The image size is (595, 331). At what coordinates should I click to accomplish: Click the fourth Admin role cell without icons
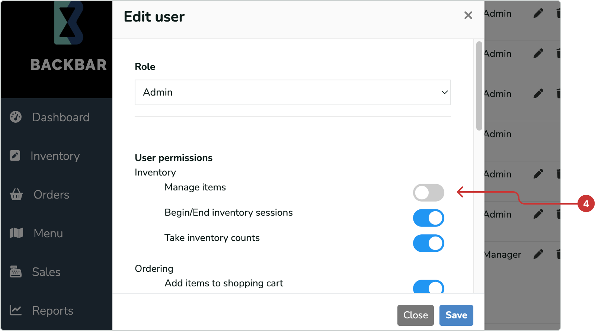point(498,134)
